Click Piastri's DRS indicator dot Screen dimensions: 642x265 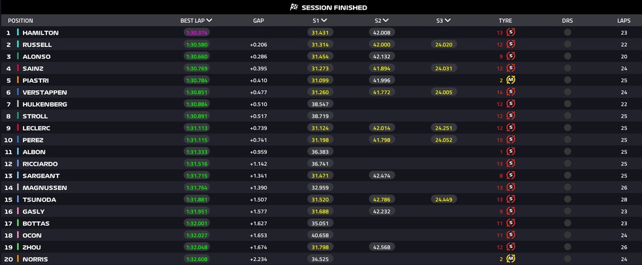568,80
